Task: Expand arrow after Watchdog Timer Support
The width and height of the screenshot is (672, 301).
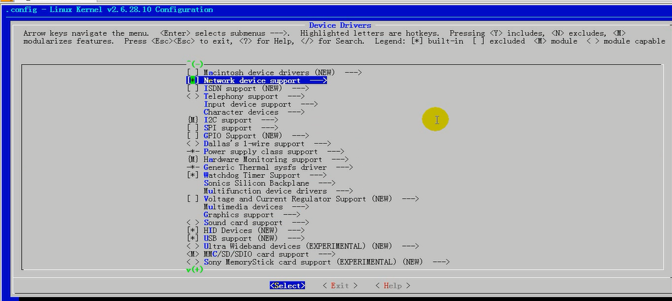Action: point(318,175)
